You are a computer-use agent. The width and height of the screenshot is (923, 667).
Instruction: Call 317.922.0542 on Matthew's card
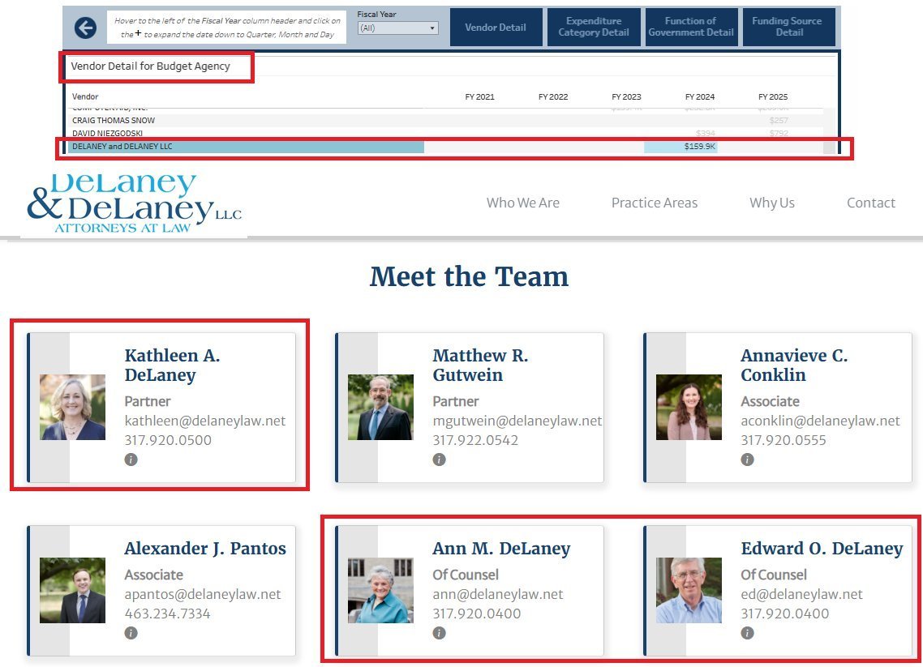point(475,440)
